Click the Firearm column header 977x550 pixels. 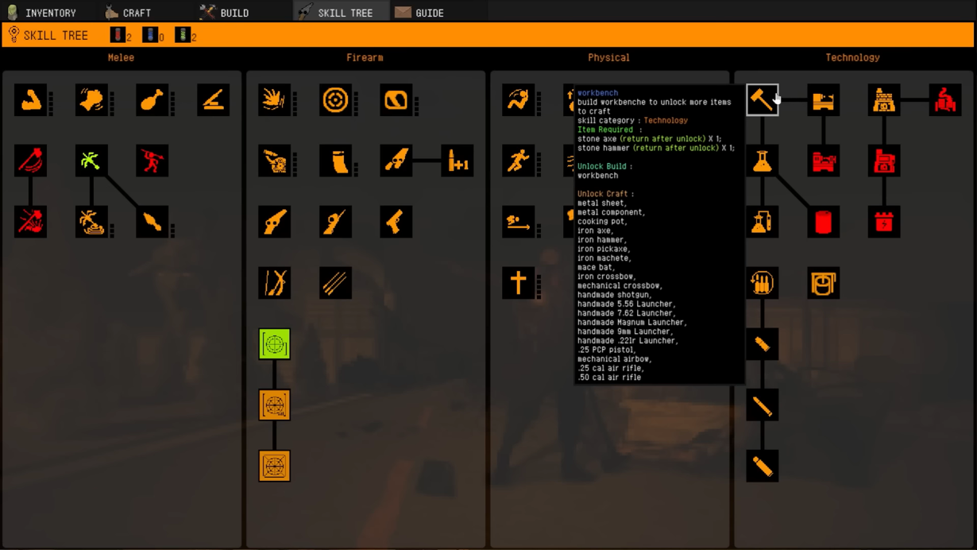tap(365, 57)
